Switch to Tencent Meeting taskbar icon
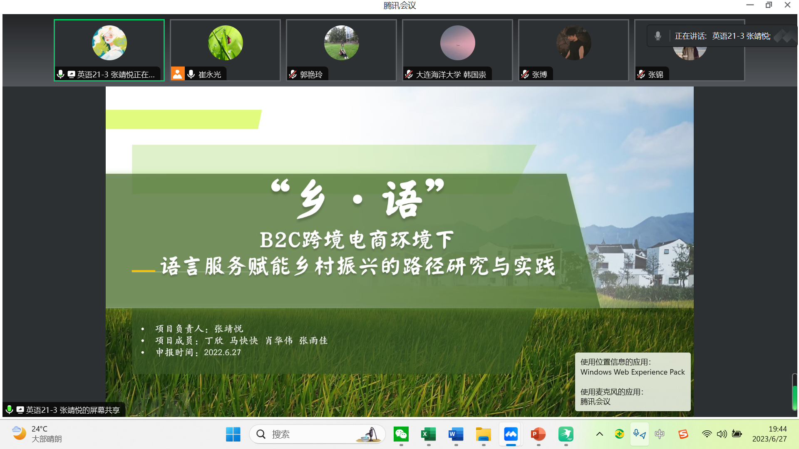 point(511,434)
